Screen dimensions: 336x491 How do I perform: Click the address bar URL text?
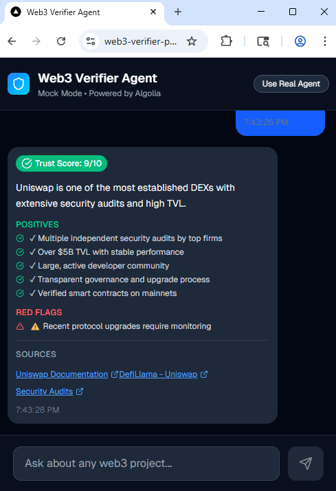(140, 41)
